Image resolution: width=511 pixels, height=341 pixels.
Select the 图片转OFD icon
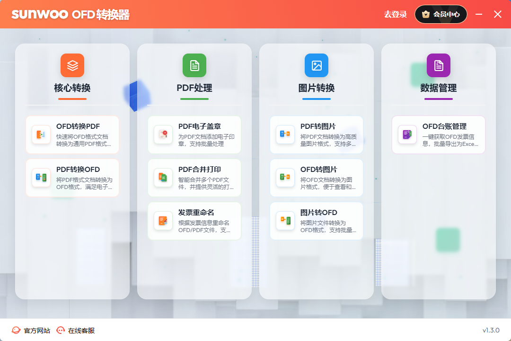pos(285,221)
